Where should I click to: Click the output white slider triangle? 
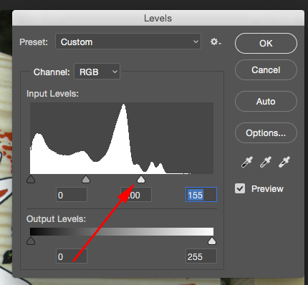click(212, 241)
